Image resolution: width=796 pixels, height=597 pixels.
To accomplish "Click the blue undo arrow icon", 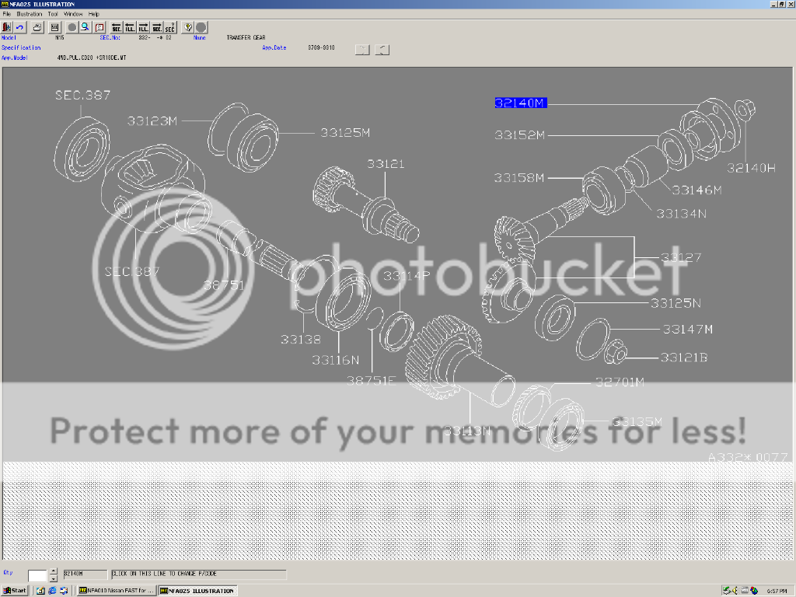I will point(20,27).
